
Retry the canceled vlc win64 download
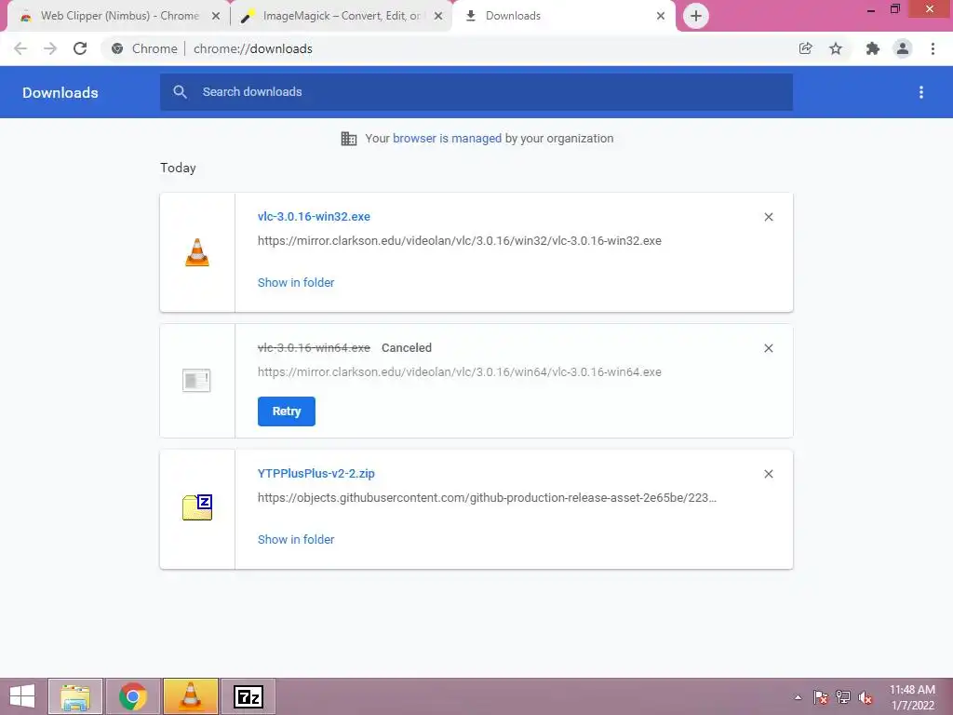coord(287,411)
